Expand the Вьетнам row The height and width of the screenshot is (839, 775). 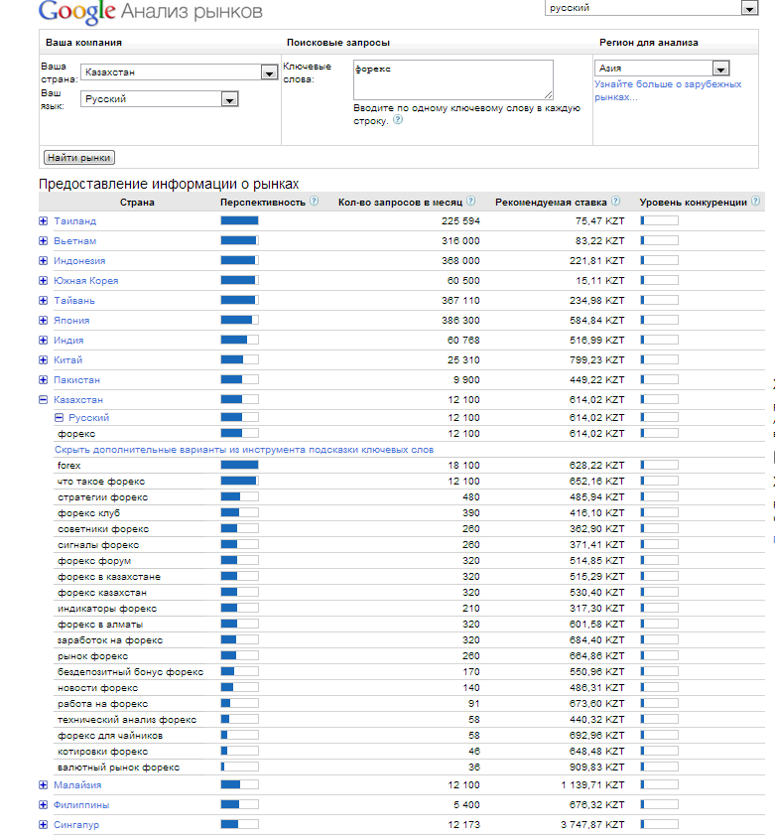coord(44,241)
